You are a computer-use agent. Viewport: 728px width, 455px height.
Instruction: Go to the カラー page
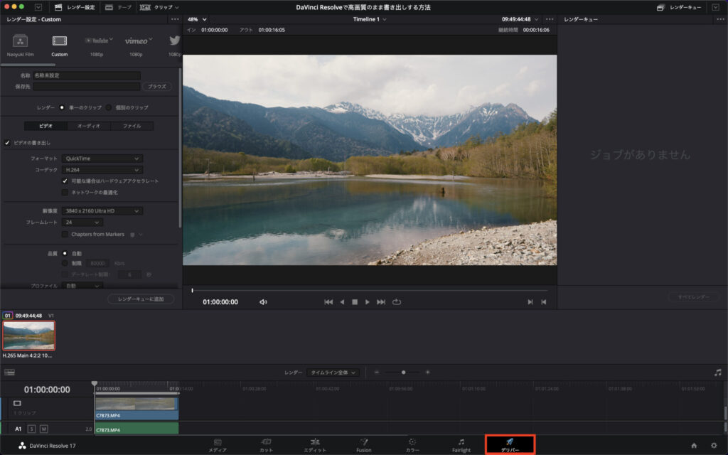click(x=412, y=446)
